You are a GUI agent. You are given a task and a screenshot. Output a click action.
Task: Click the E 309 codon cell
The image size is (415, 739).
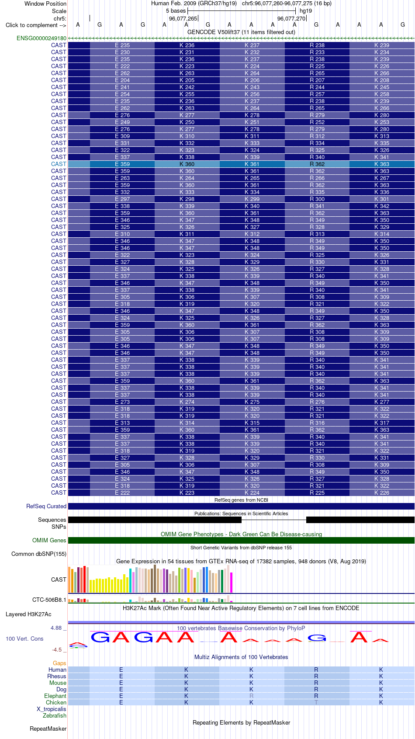pos(122,136)
